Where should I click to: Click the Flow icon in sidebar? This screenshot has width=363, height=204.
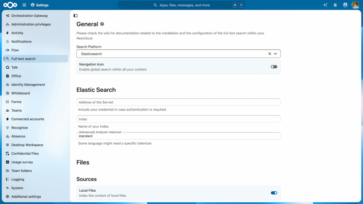tap(7, 50)
